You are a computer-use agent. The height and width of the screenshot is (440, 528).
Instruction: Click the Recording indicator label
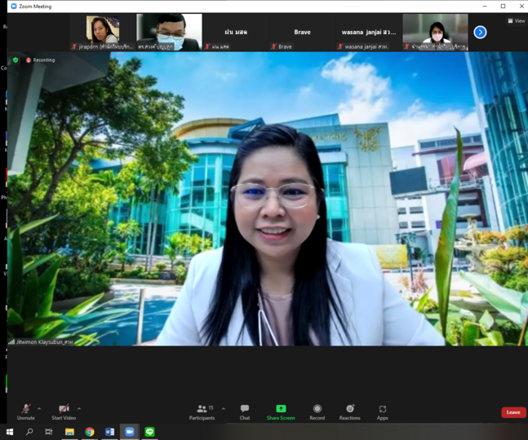coord(41,60)
